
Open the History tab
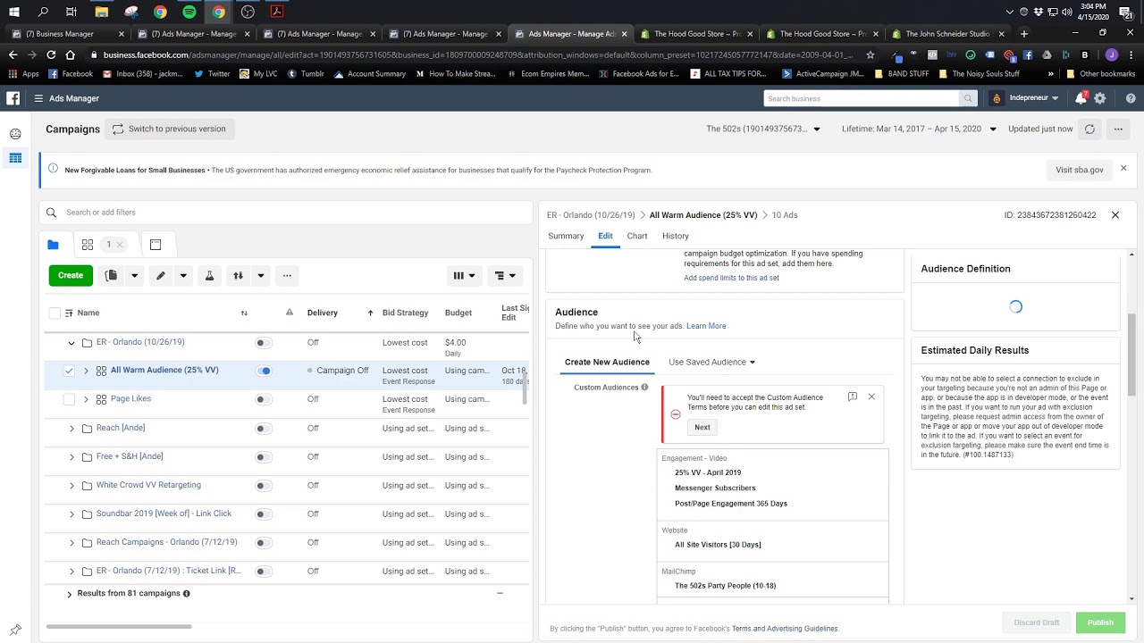coord(676,236)
